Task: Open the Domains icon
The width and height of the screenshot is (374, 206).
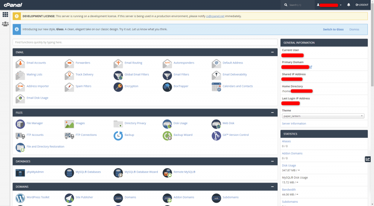Action: click(118, 198)
